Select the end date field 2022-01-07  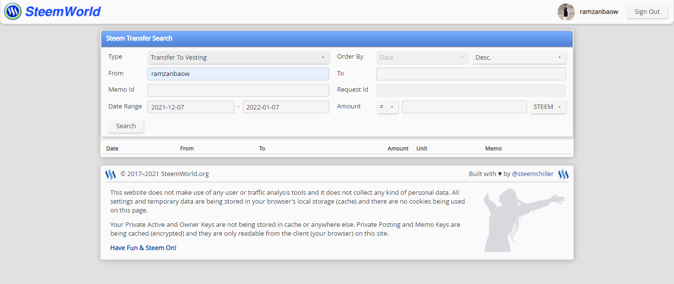[286, 107]
